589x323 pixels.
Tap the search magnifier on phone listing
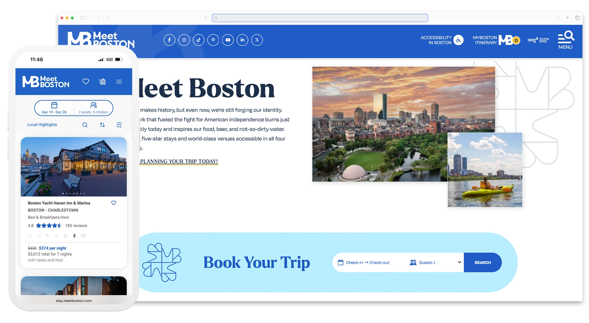coord(85,125)
